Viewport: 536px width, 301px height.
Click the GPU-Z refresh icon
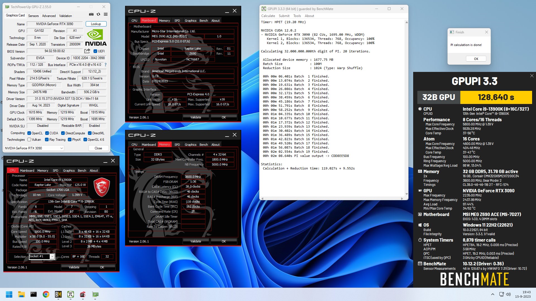coord(98,14)
